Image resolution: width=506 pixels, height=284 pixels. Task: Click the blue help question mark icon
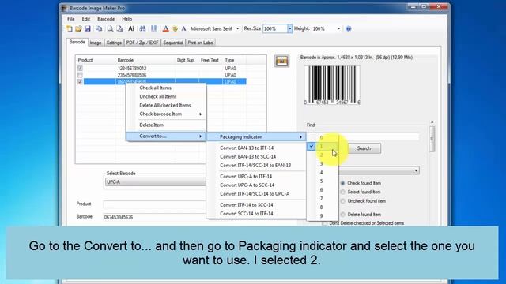click(349, 28)
